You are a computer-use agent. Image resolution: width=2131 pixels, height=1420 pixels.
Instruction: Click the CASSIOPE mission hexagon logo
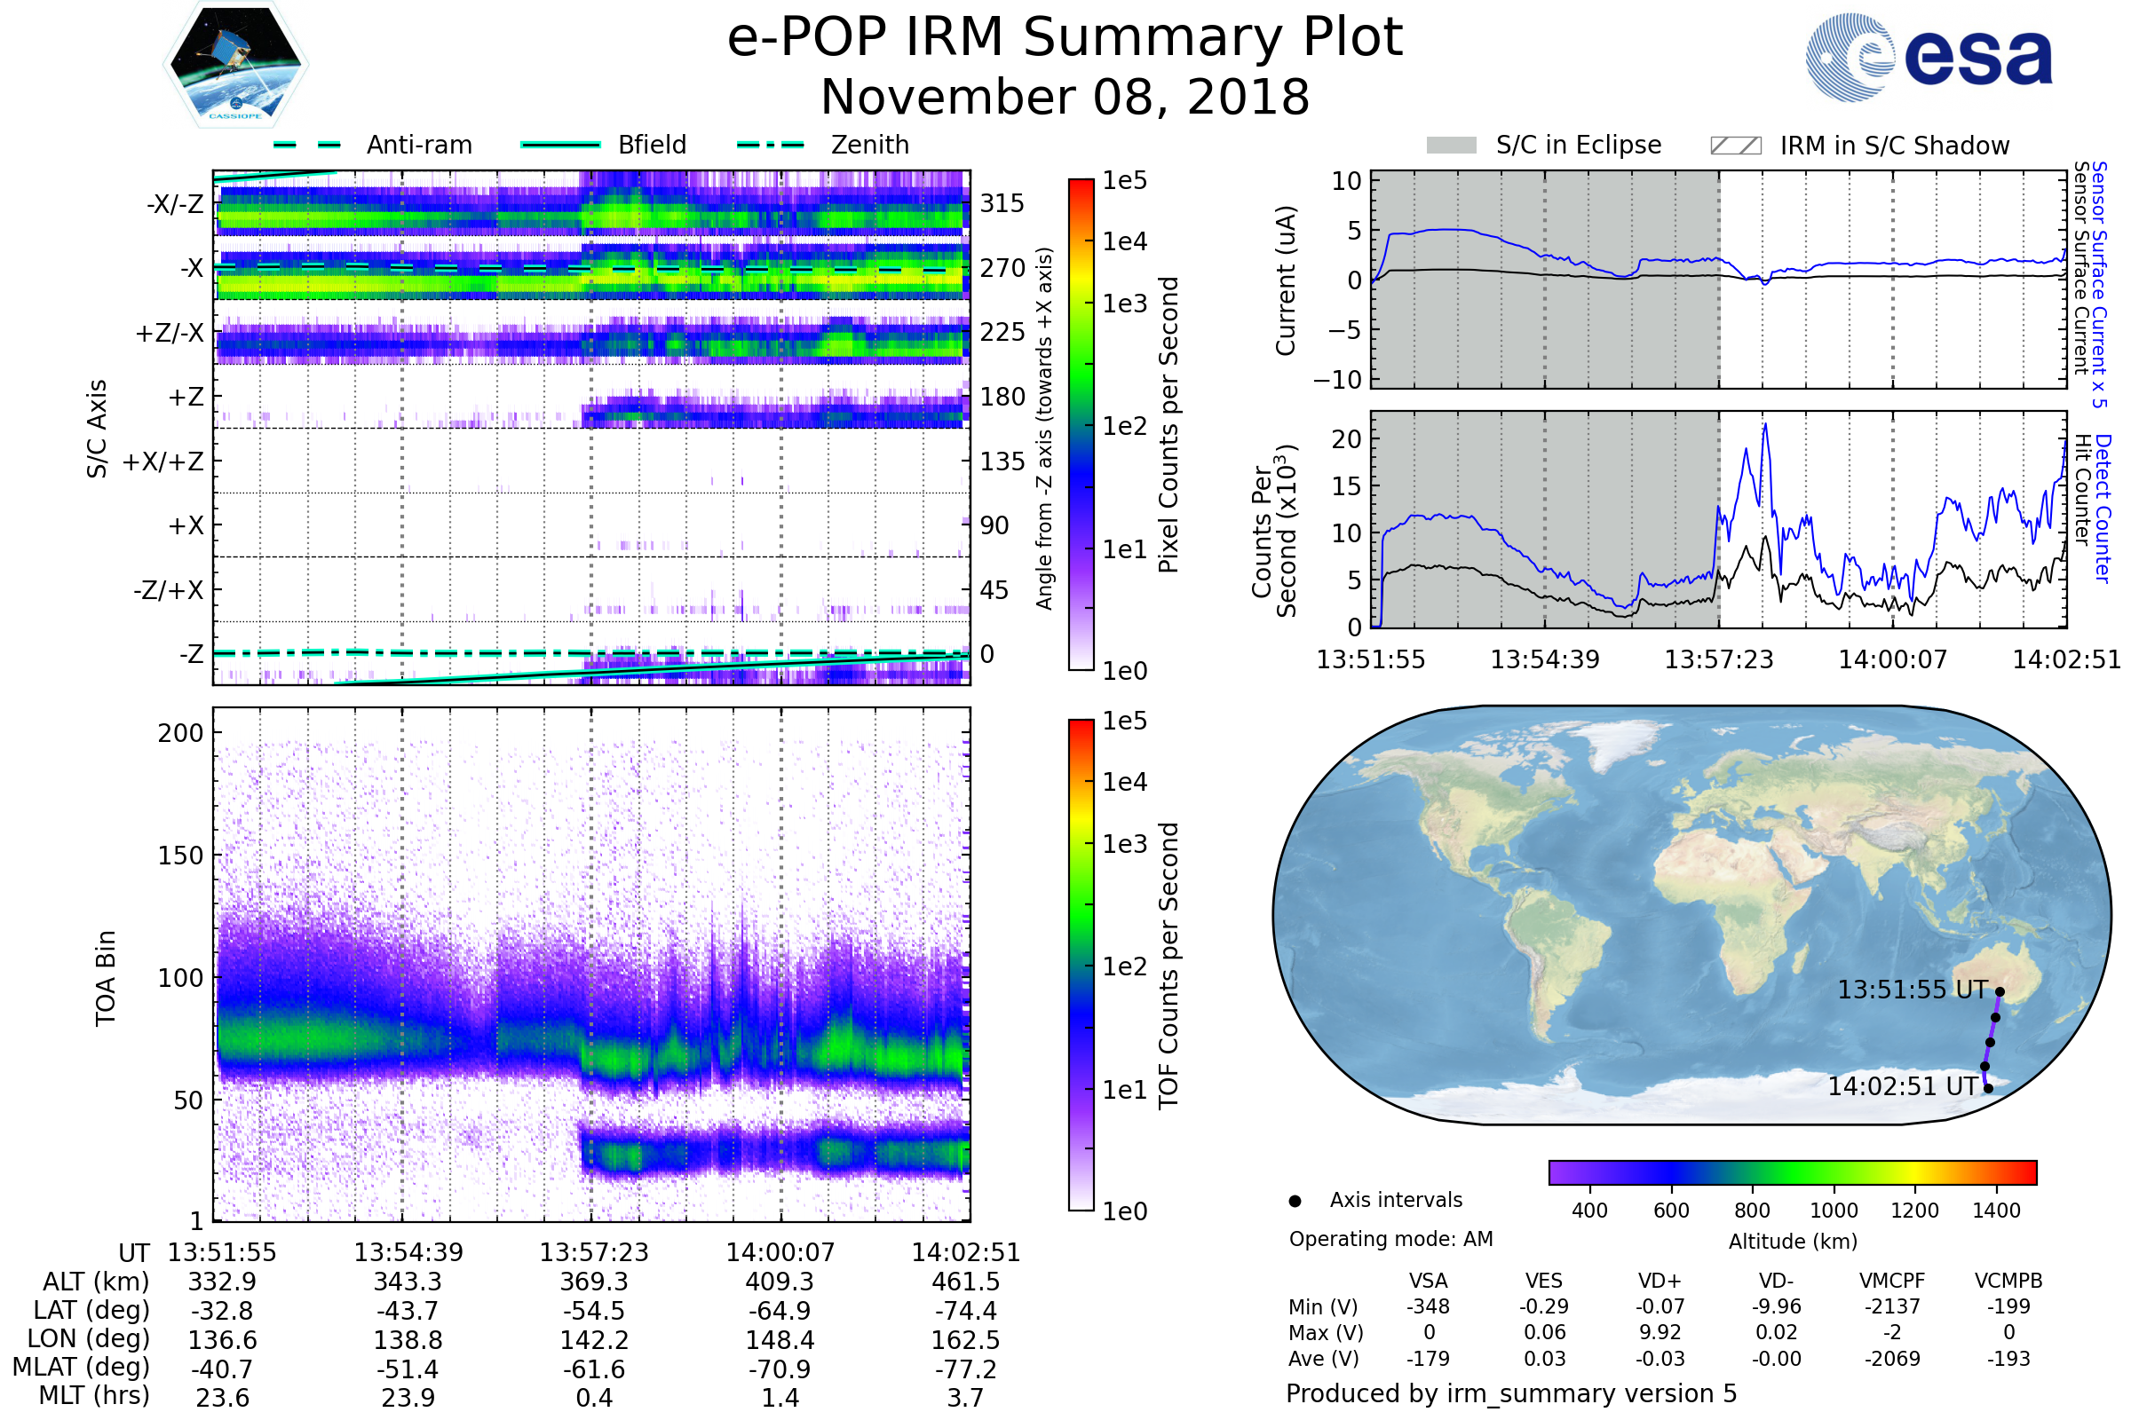tap(235, 65)
